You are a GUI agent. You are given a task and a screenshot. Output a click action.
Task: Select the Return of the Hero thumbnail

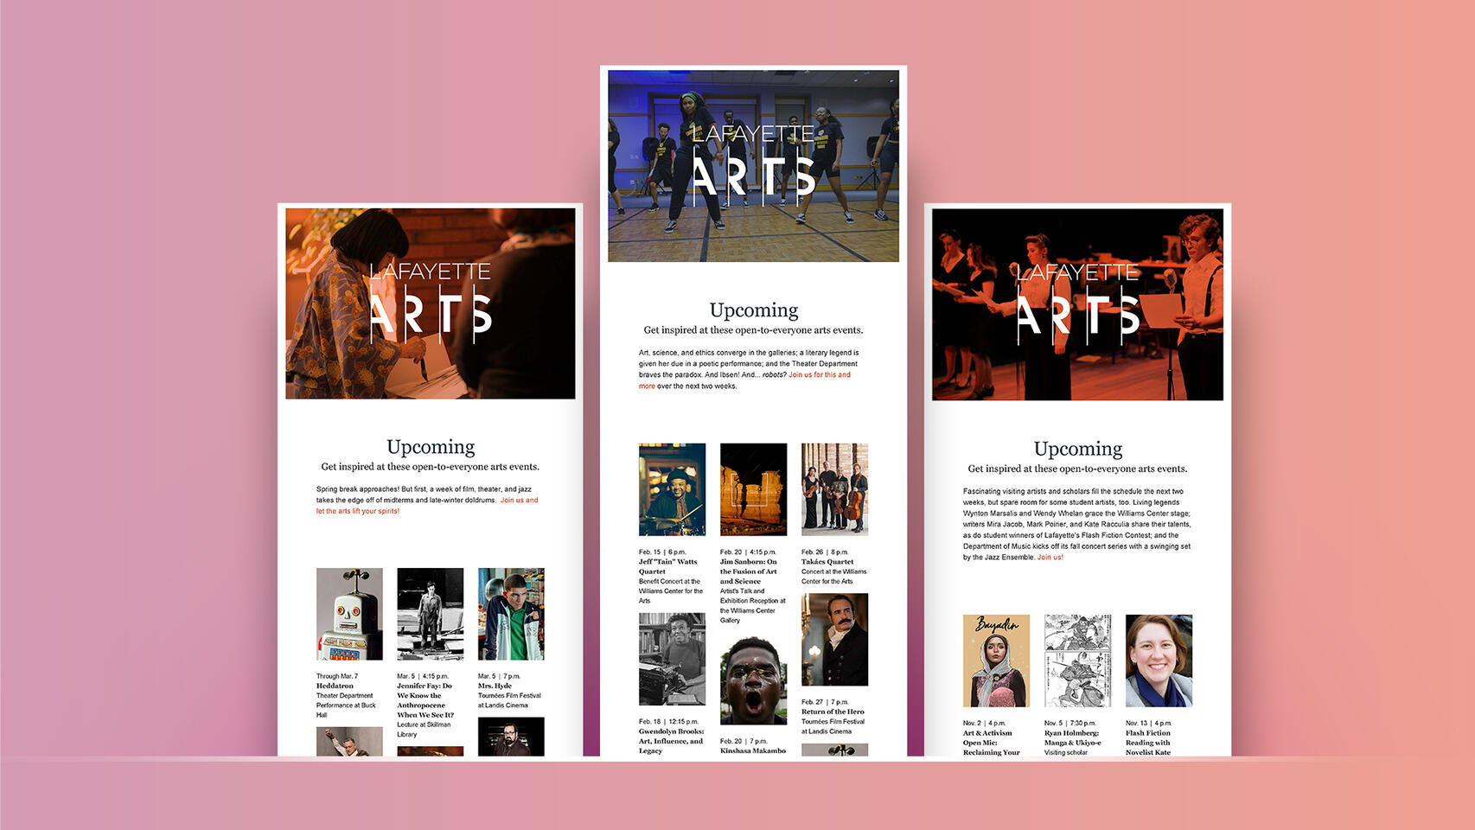pyautogui.click(x=834, y=640)
